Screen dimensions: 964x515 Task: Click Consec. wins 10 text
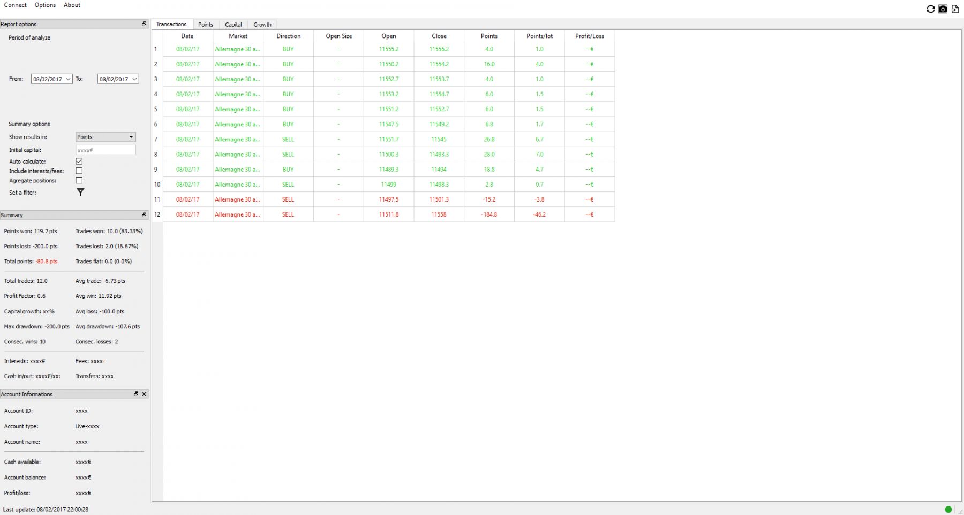click(25, 342)
